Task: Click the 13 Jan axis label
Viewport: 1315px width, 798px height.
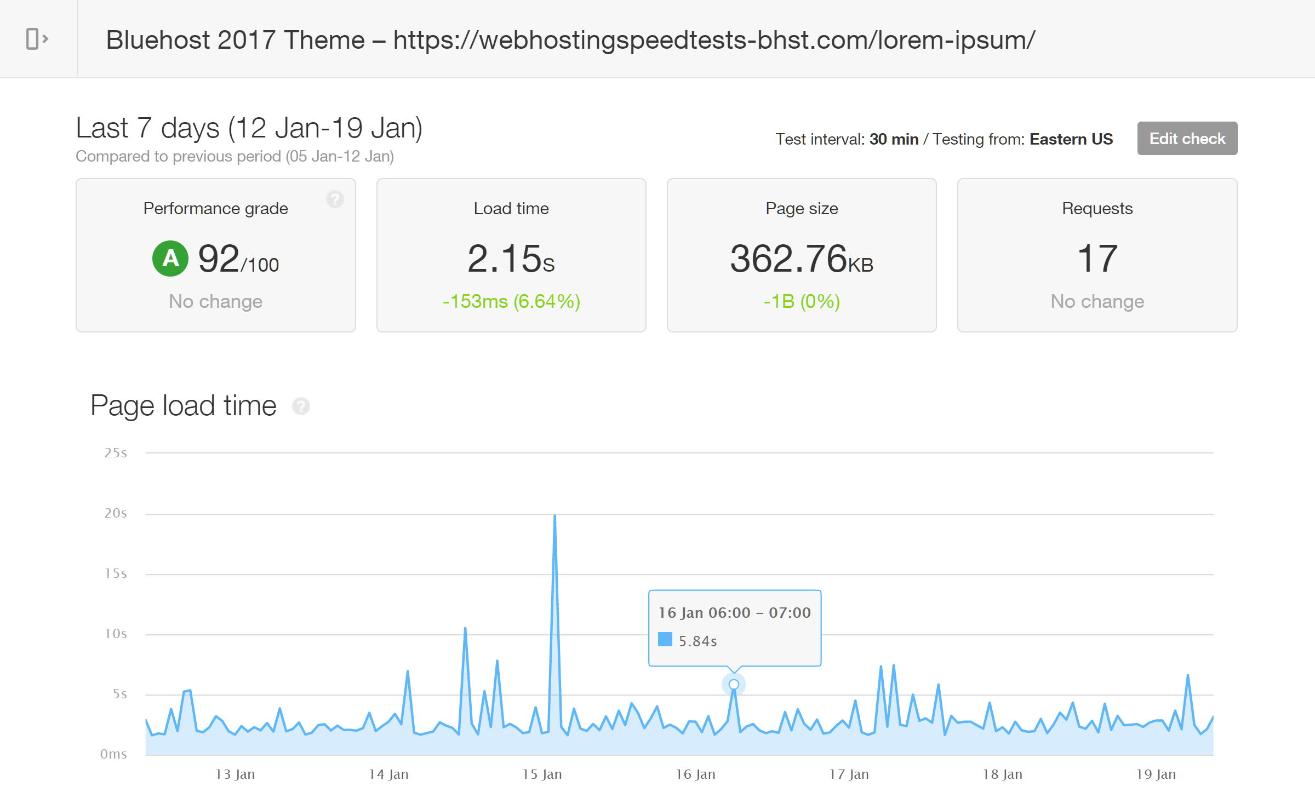Action: [235, 774]
